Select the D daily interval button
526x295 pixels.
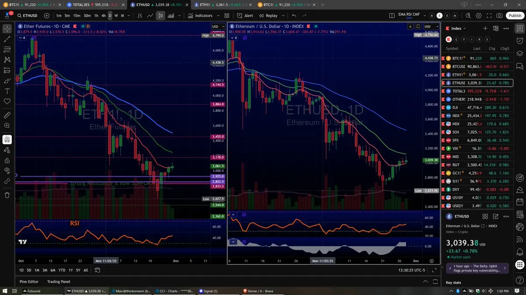pyautogui.click(x=110, y=16)
